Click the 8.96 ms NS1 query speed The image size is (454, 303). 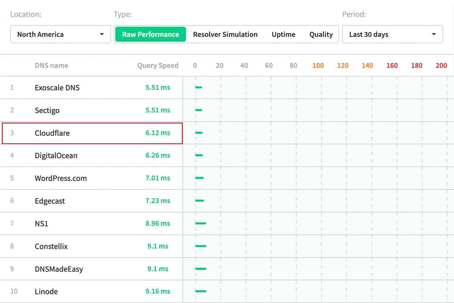(x=158, y=223)
